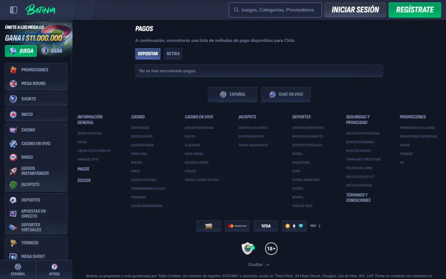Open Promociones de Casino footer link
The image size is (446, 279).
point(417,128)
